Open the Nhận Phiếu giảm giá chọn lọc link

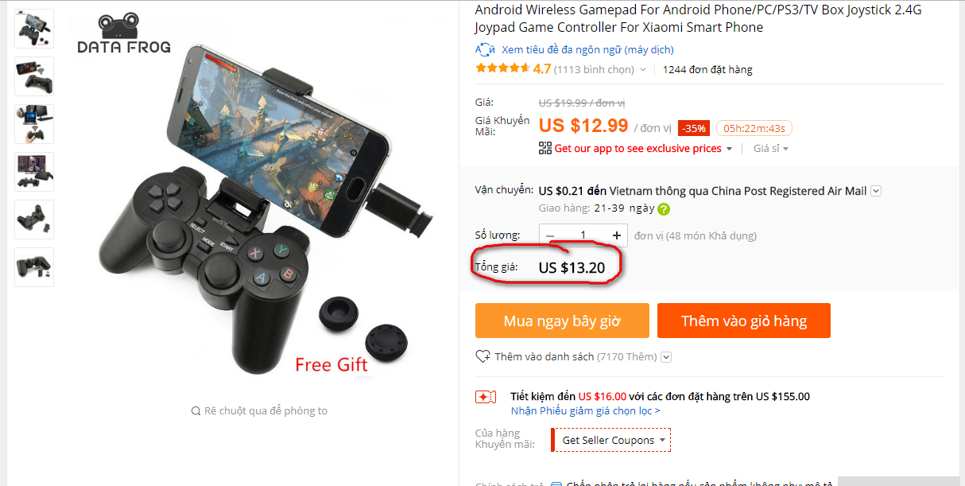point(585,410)
